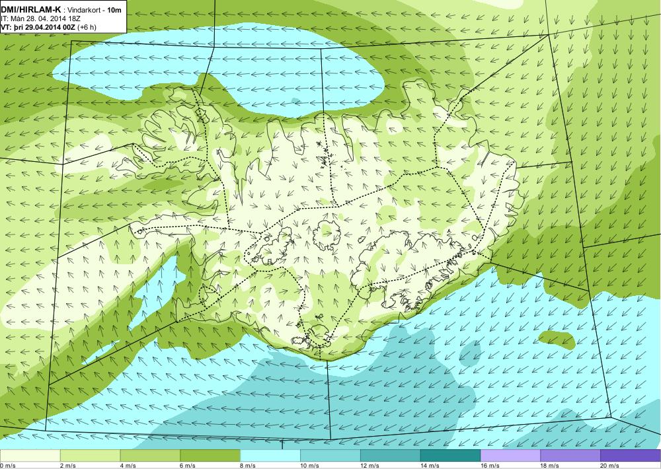The width and height of the screenshot is (661, 469).
Task: Click the '20 m/s' legend label
Action: point(610,466)
